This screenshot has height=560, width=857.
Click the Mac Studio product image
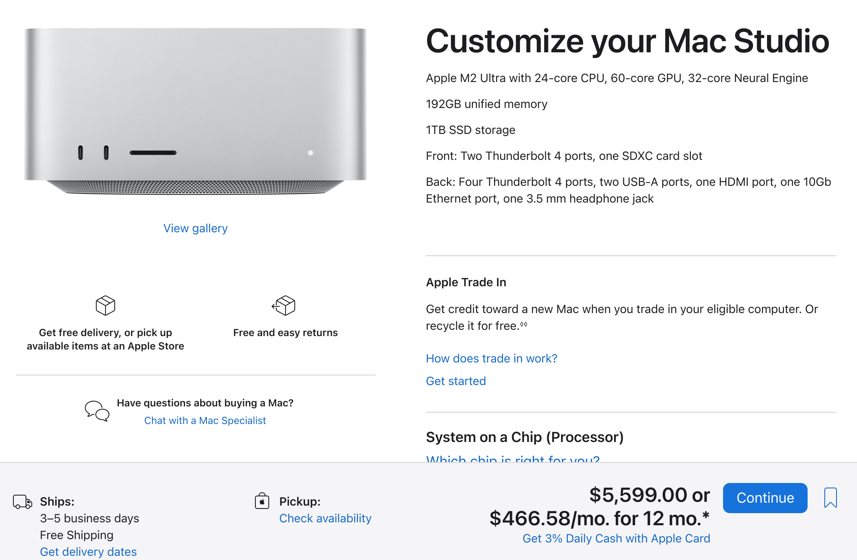coord(196,111)
